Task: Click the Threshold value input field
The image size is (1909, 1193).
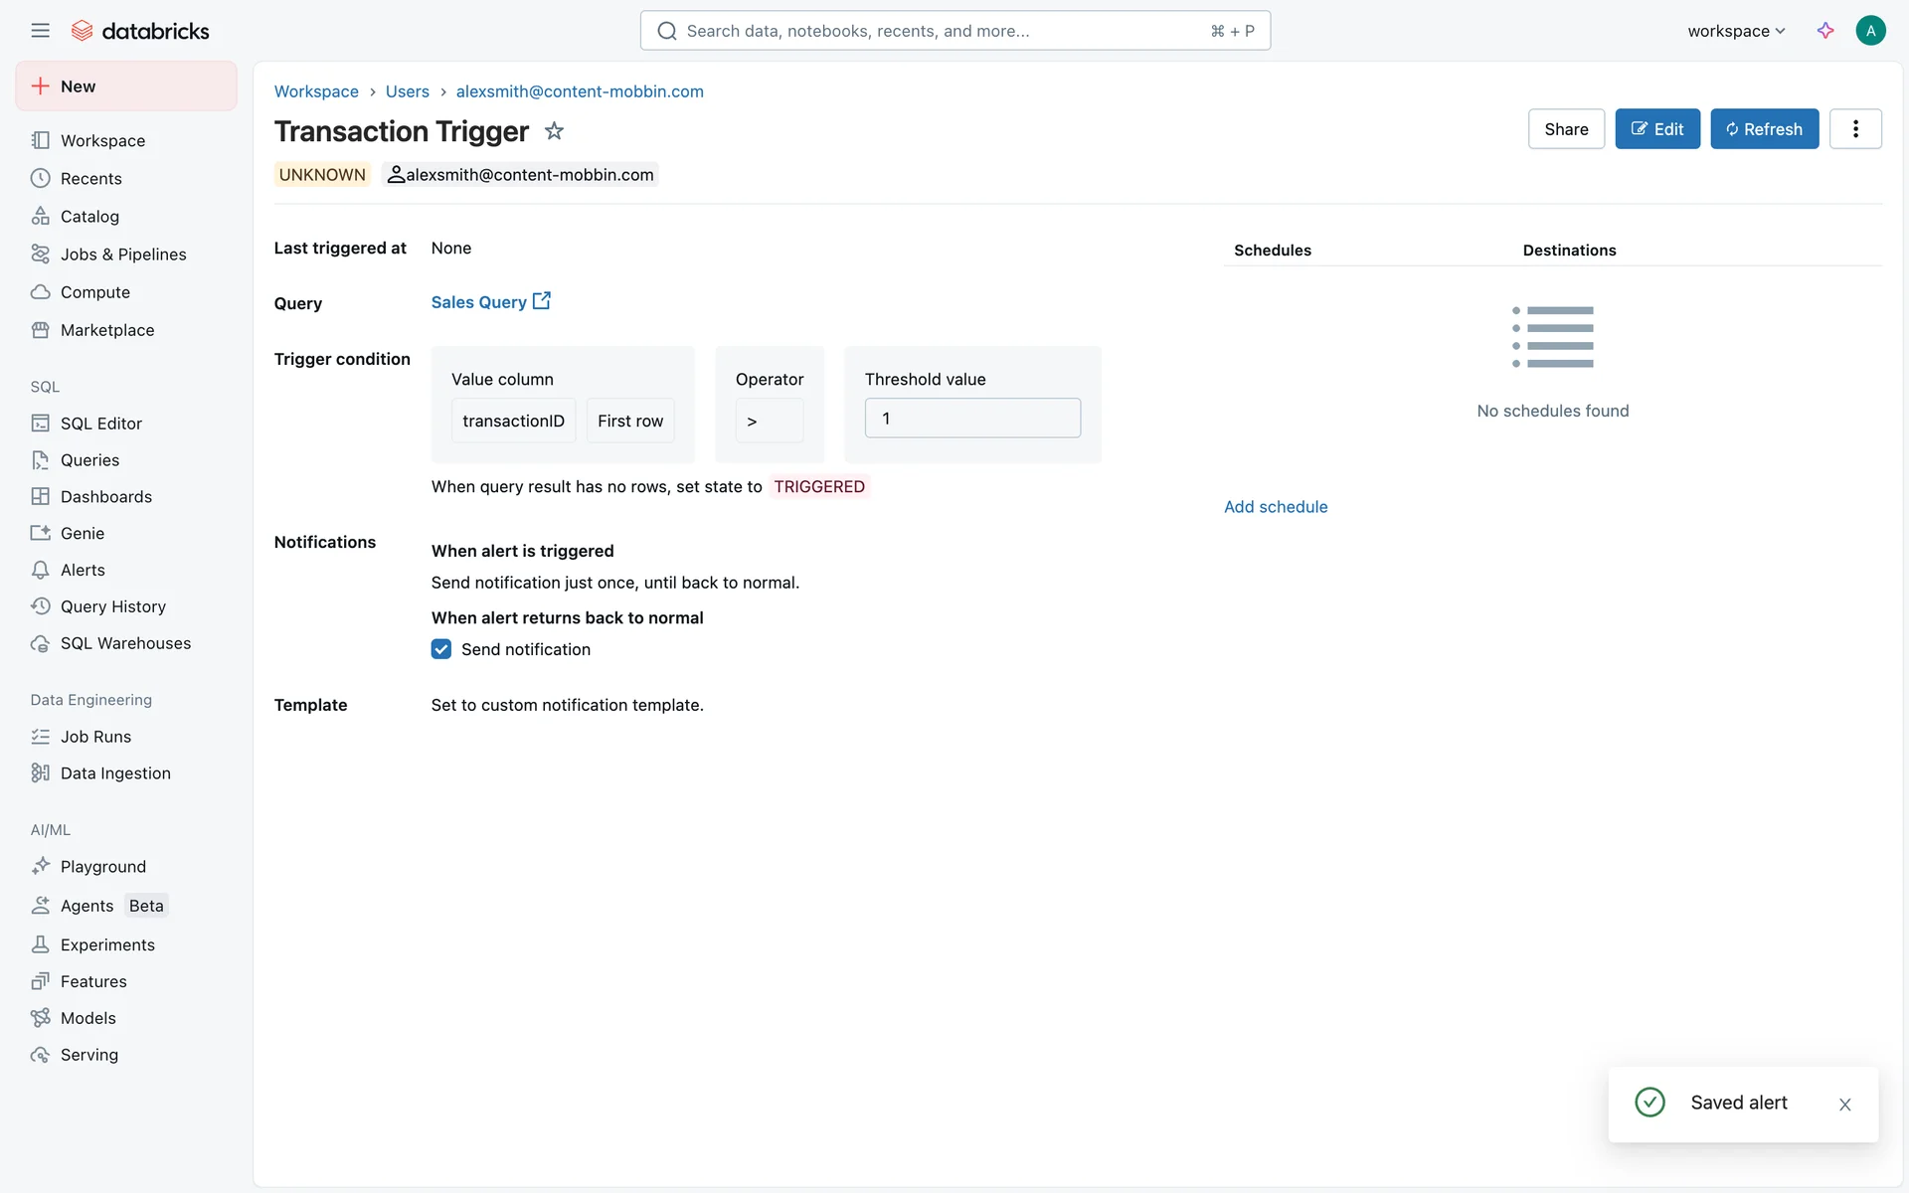Action: [x=972, y=419]
